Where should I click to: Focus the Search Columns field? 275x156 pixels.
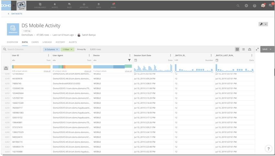click(x=21, y=49)
